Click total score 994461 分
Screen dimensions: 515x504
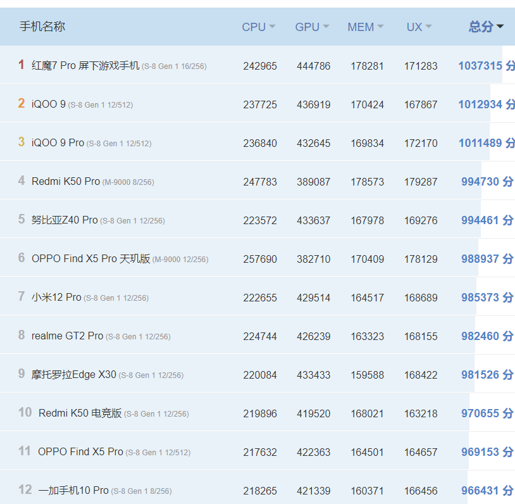487,220
